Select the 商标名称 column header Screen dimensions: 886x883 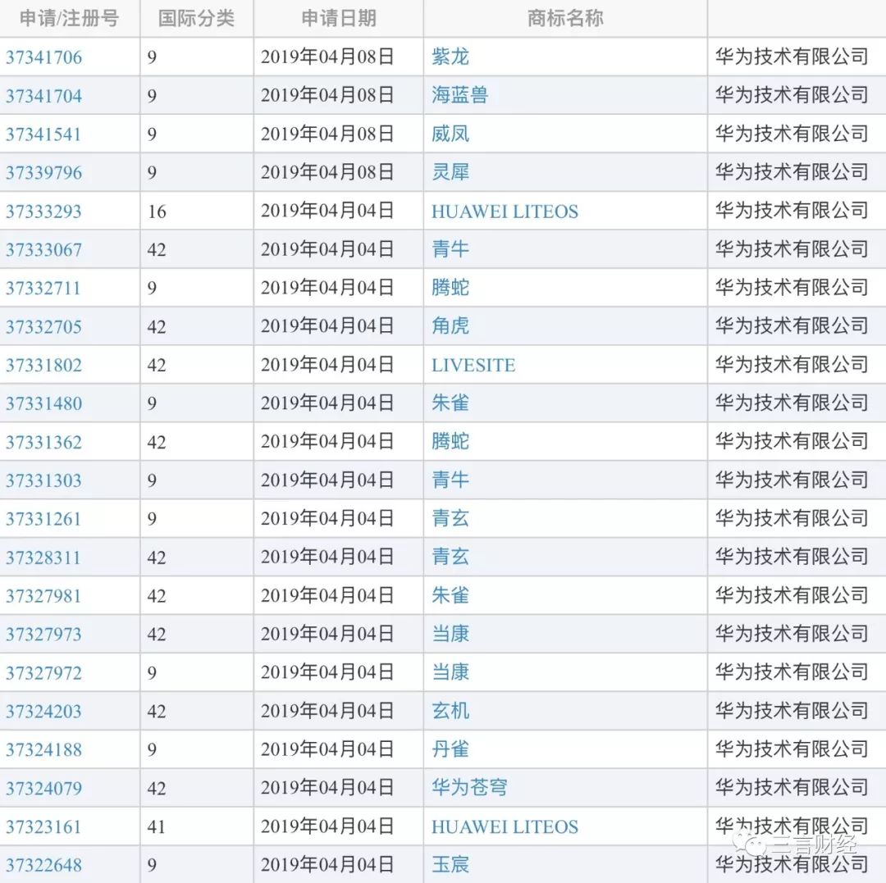565,18
